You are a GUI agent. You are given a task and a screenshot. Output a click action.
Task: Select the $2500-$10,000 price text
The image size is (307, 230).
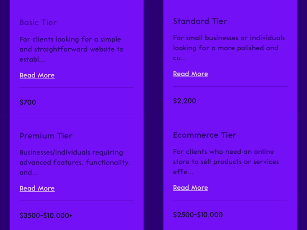tap(197, 215)
